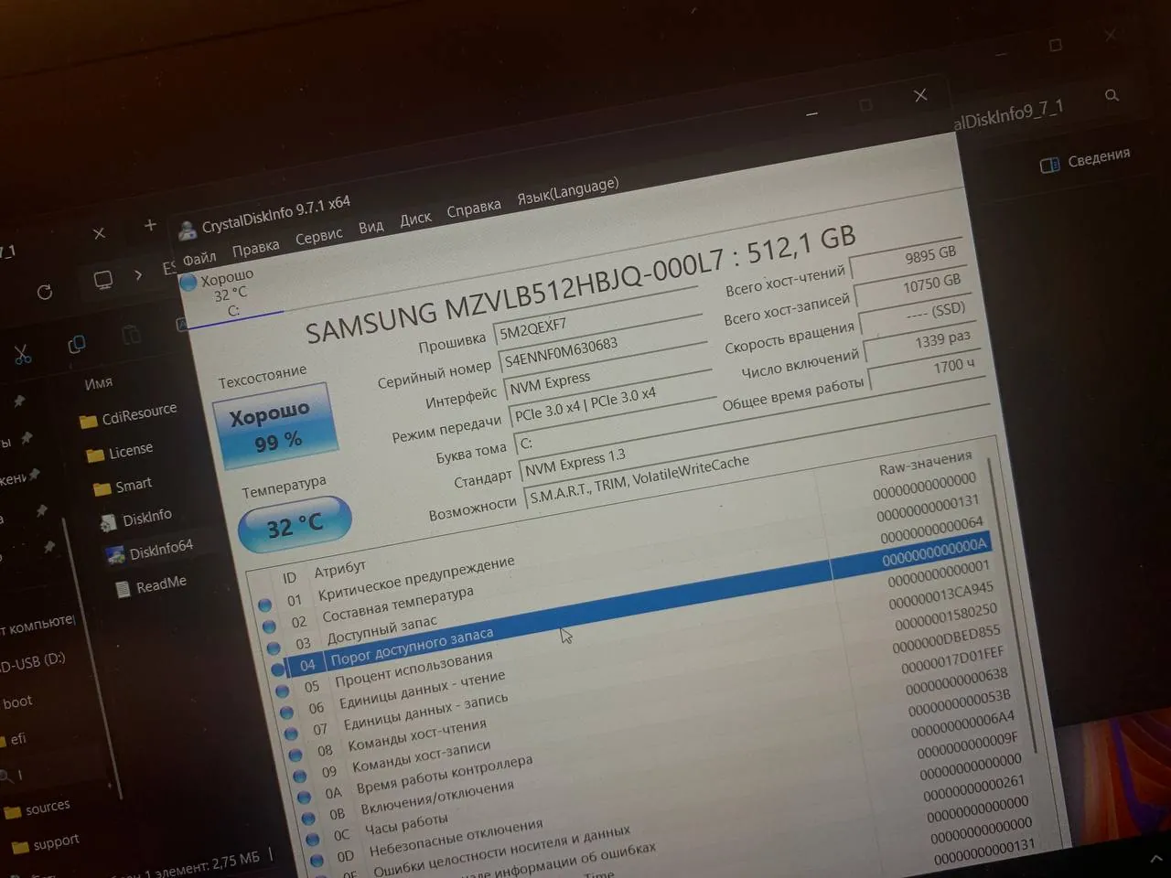Select the Smart folder
Viewport: 1171px width, 878px height.
click(123, 487)
